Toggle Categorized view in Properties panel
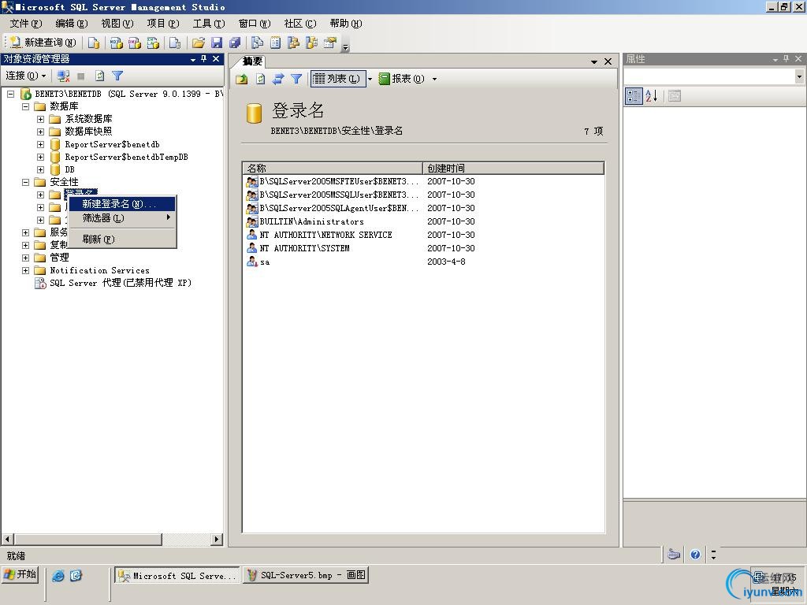Screen dimensions: 807x605 pos(634,95)
